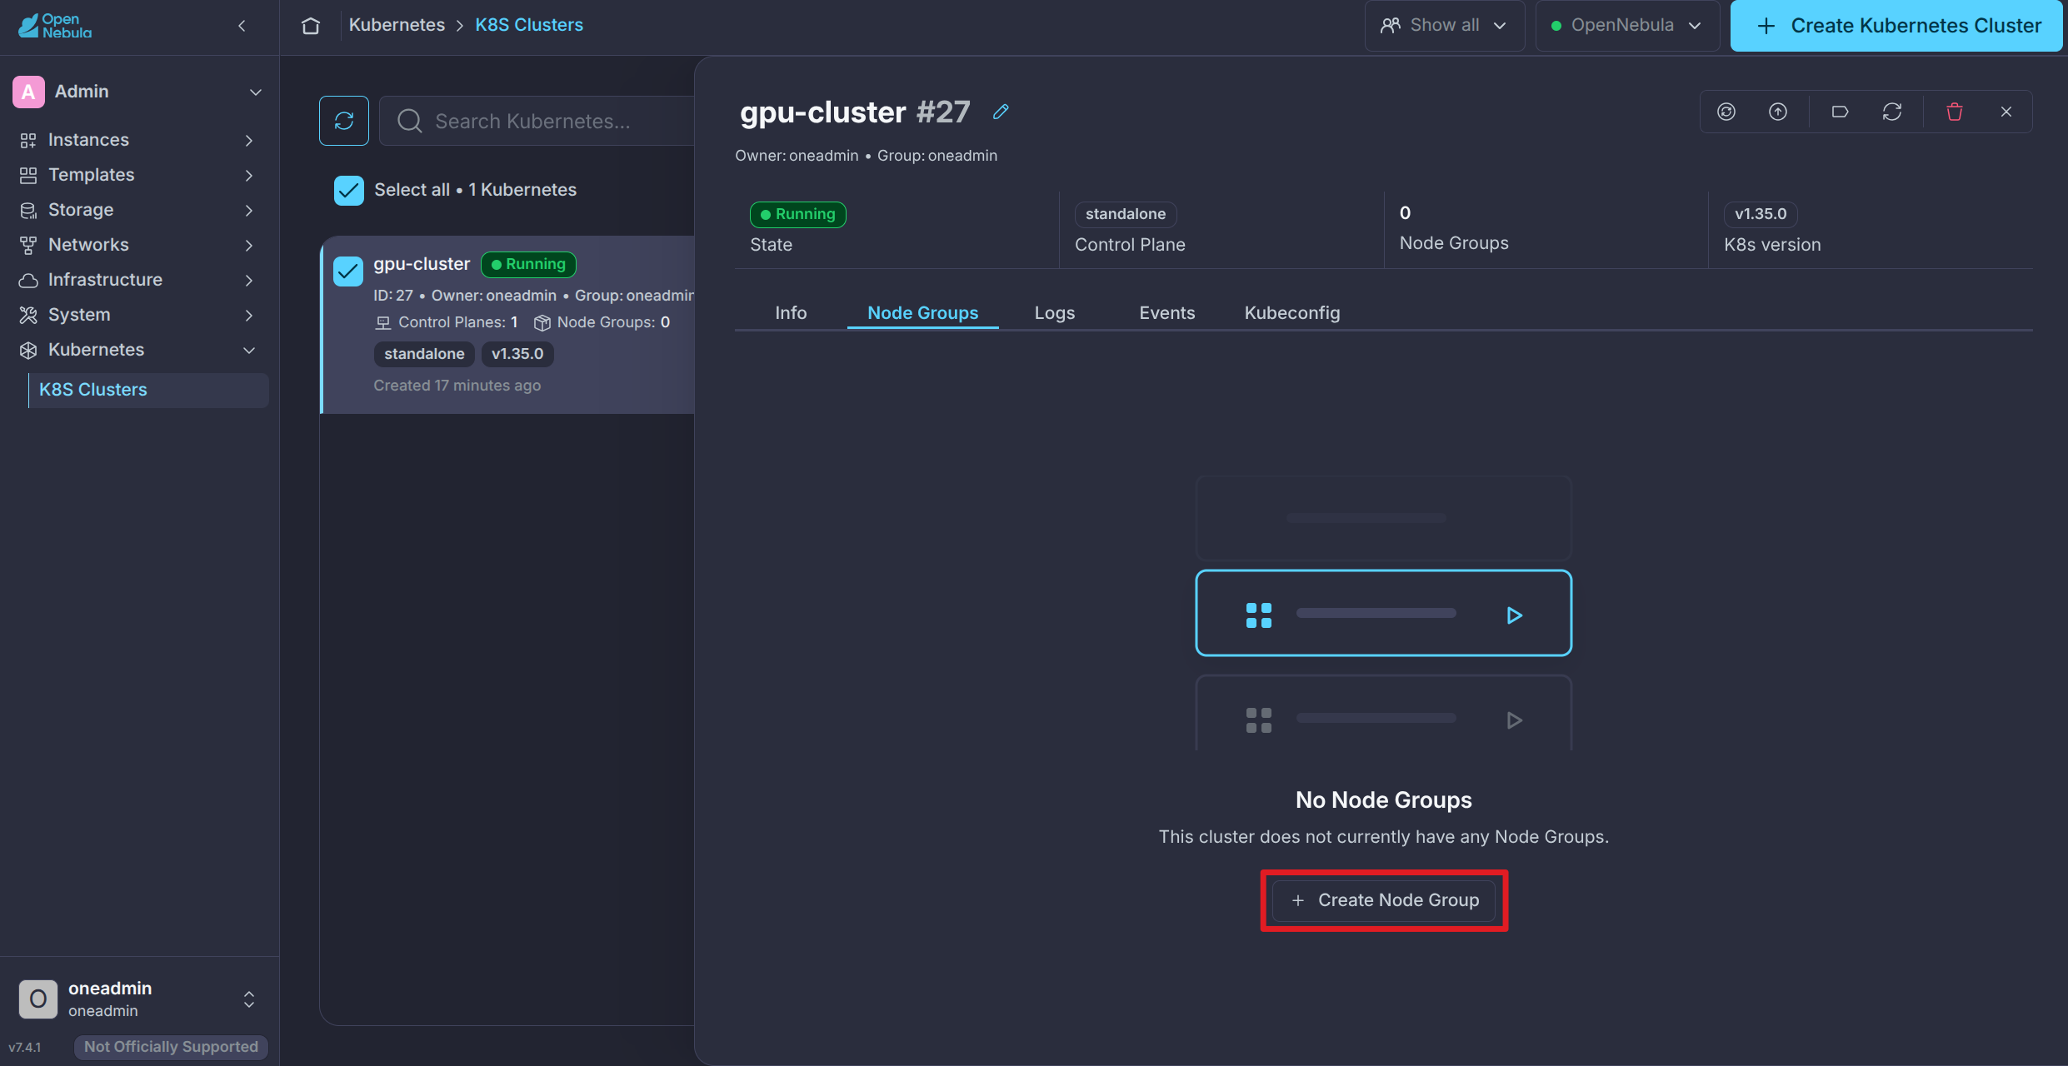Expand the System menu
This screenshot has width=2068, height=1066.
click(137, 315)
